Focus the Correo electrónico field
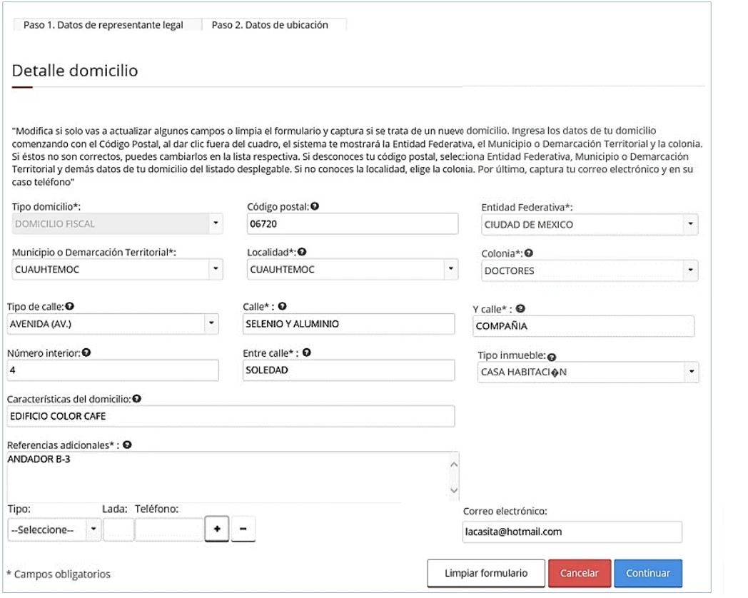Viewport: 748px width, 598px height. (x=572, y=532)
